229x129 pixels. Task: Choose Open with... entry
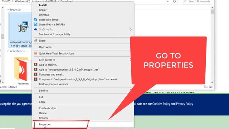pos(45,47)
